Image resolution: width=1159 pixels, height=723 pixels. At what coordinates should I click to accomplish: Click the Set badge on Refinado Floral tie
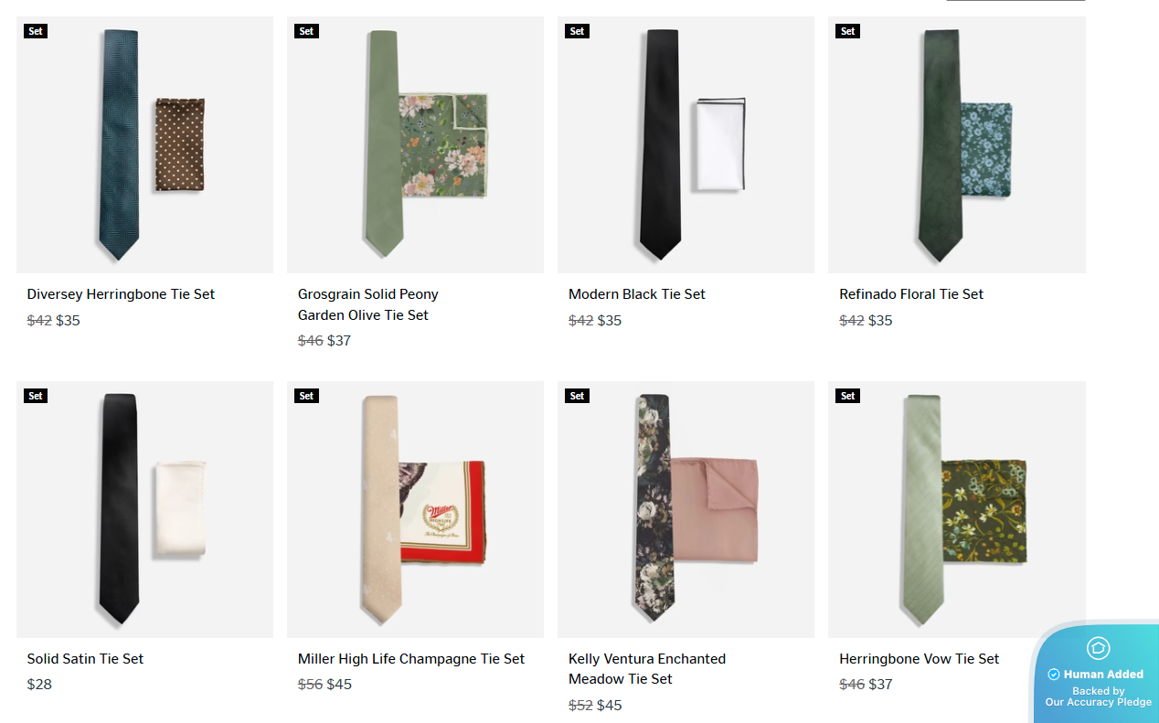pyautogui.click(x=847, y=31)
